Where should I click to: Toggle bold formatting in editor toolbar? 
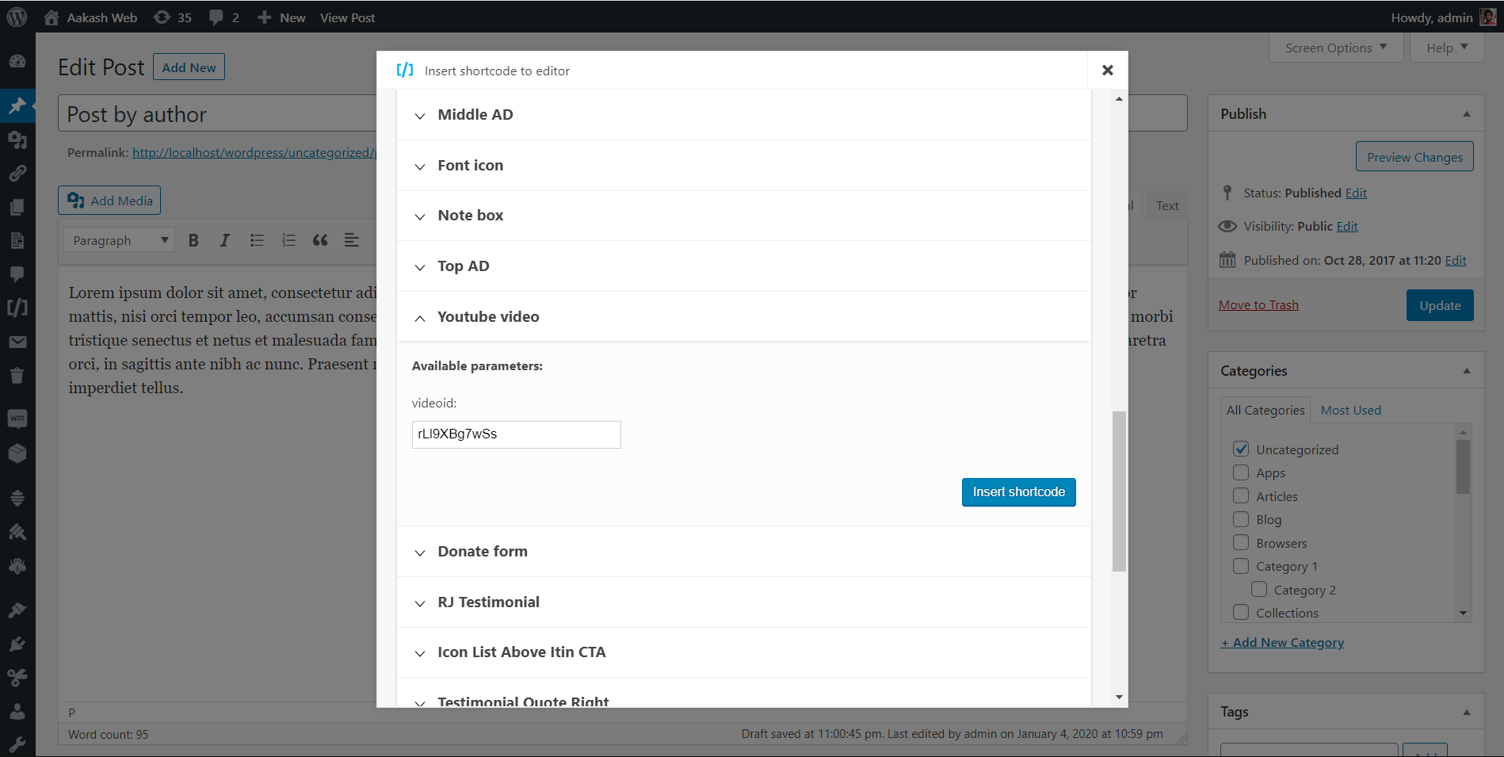(x=193, y=240)
